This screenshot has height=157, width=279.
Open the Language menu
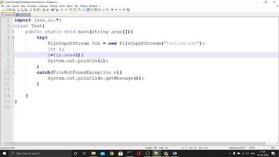[43, 6]
